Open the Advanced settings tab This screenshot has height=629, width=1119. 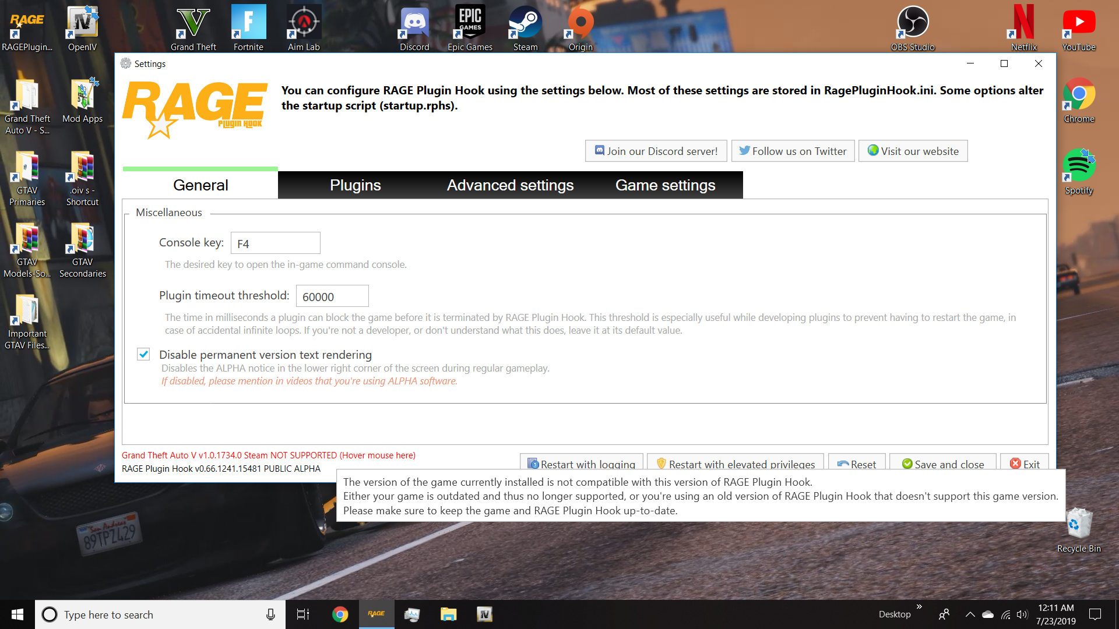[x=510, y=185]
